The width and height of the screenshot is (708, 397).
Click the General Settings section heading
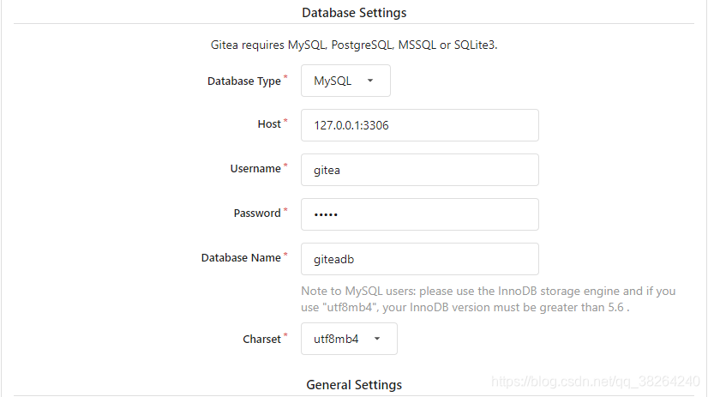pyautogui.click(x=354, y=385)
